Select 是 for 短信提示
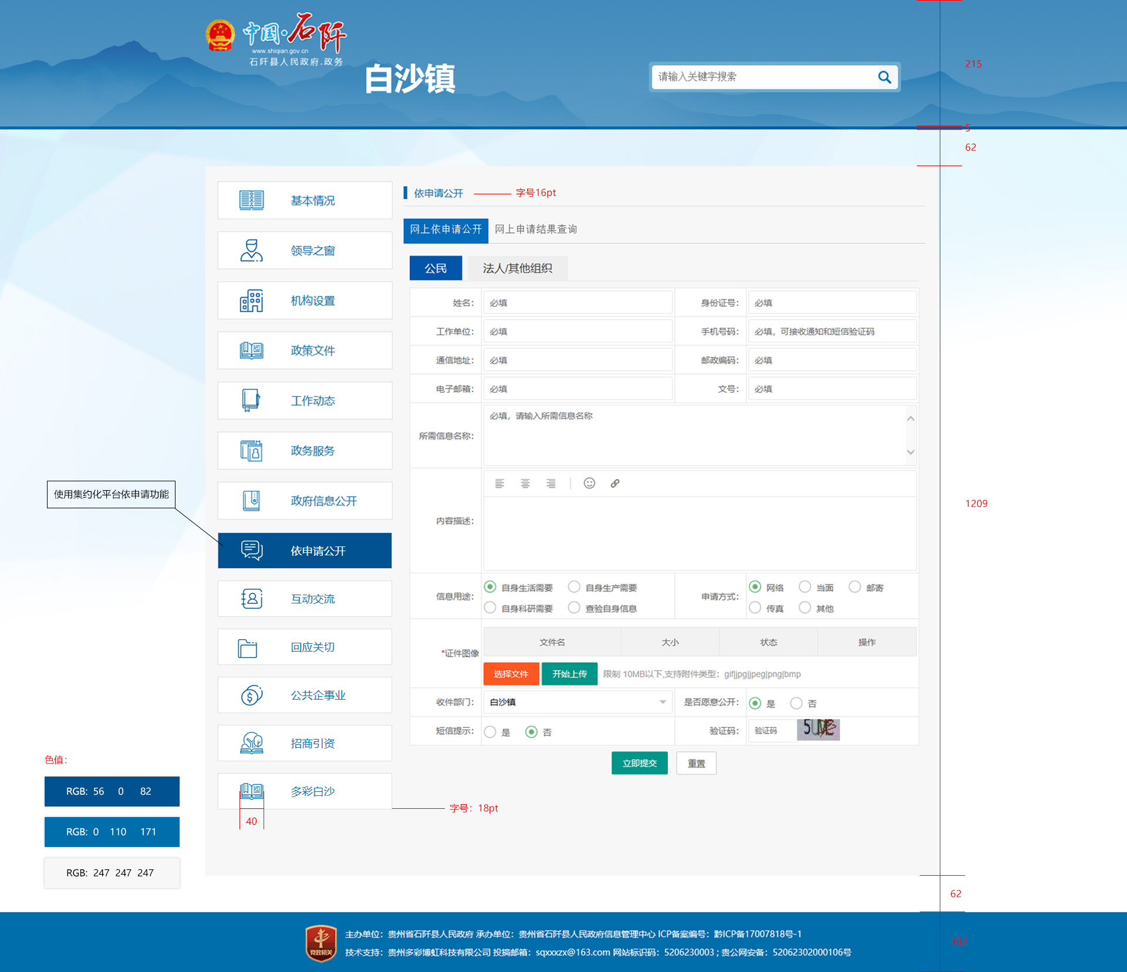The width and height of the screenshot is (1127, 972). [490, 732]
